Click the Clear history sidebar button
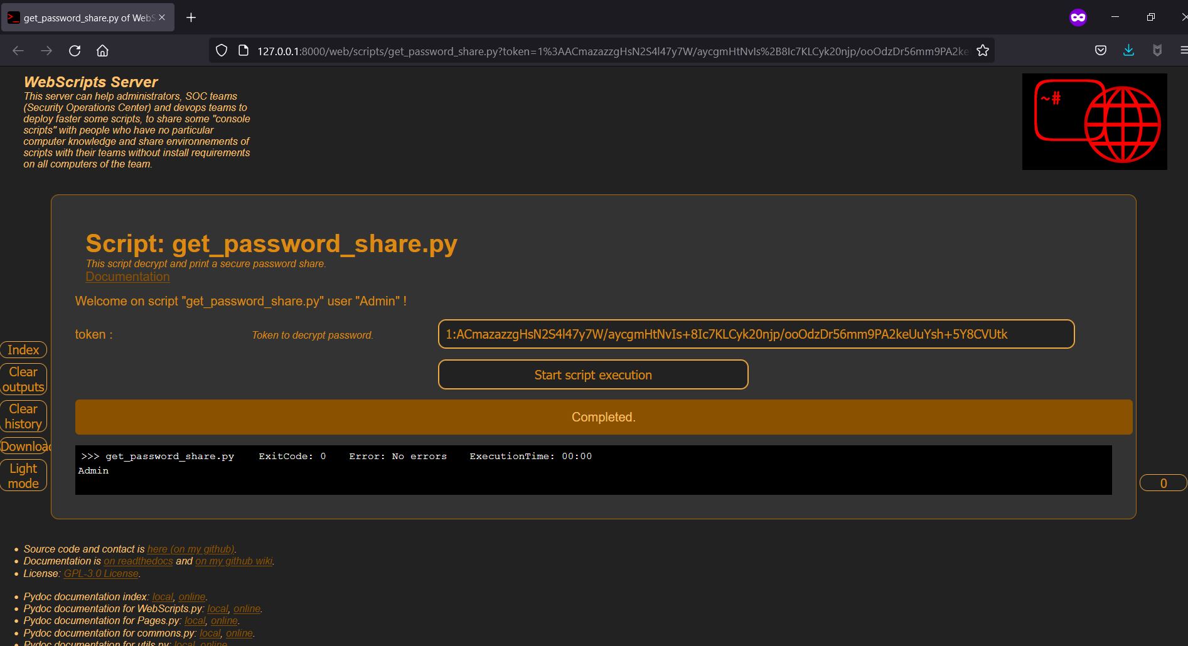 pyautogui.click(x=23, y=416)
